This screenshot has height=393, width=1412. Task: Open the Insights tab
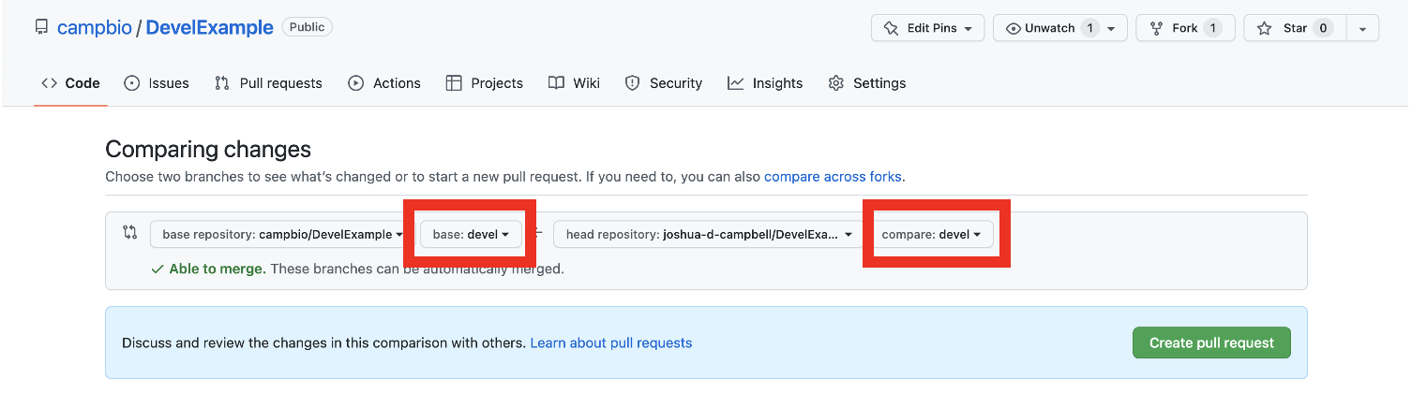(765, 83)
